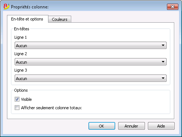Image resolution: width=182 pixels, height=137 pixels.
Task: Confirm with the OK button
Action: [x=102, y=126]
